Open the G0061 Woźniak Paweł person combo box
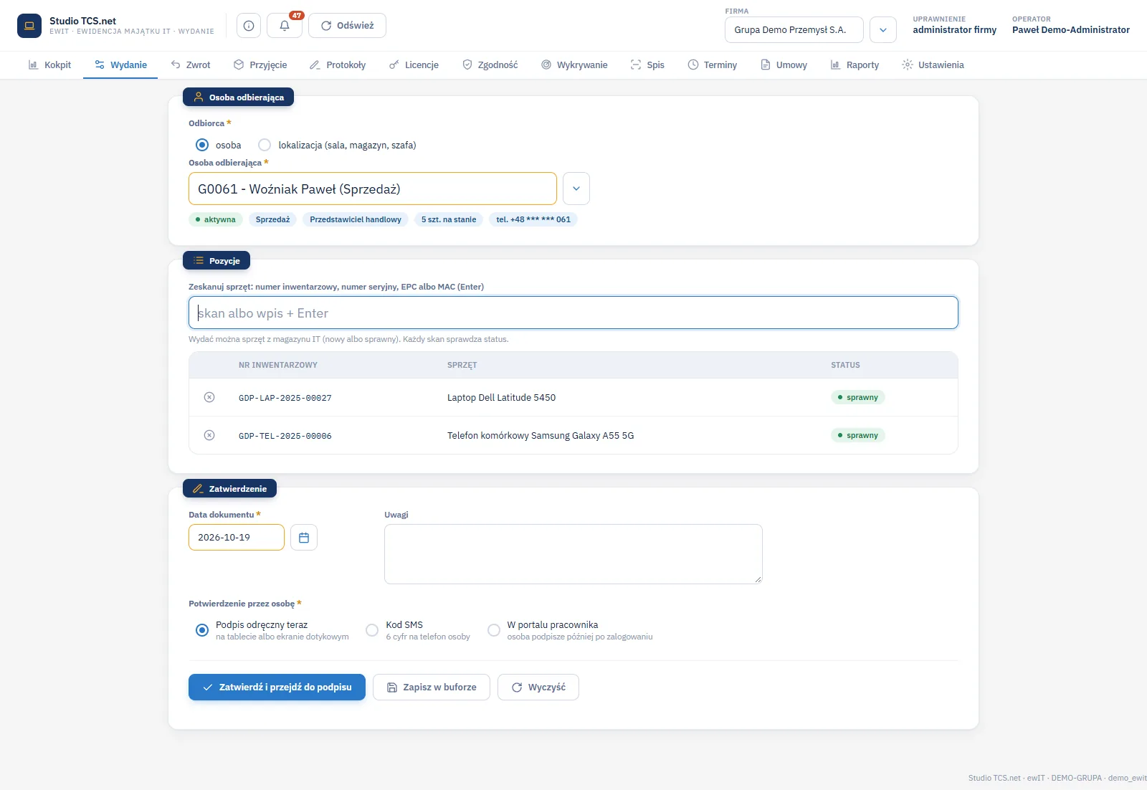Viewport: 1147px width, 790px height. coord(373,189)
